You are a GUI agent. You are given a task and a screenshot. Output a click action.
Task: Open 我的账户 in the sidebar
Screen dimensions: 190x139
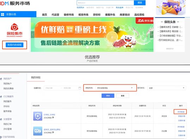(7, 84)
